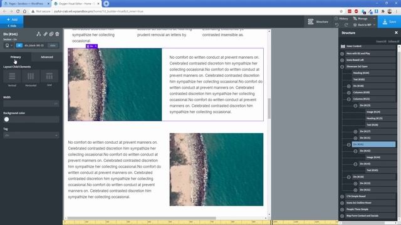Select People Three Simple section
Screen dimensions: 401x225
coord(370,209)
